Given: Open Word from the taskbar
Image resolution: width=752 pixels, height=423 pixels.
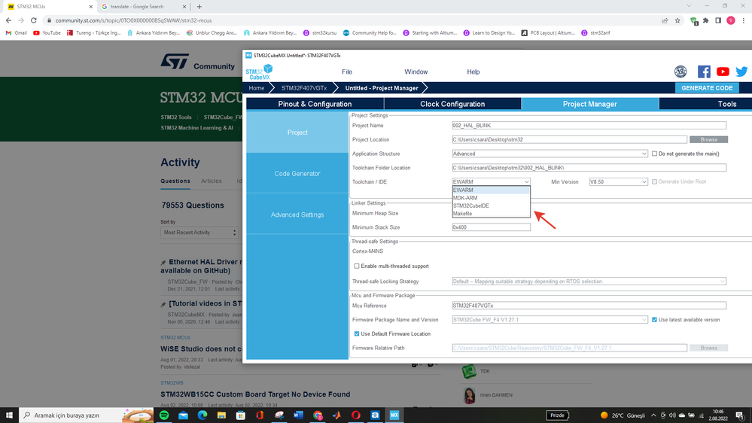Looking at the screenshot, I should pyautogui.click(x=298, y=415).
